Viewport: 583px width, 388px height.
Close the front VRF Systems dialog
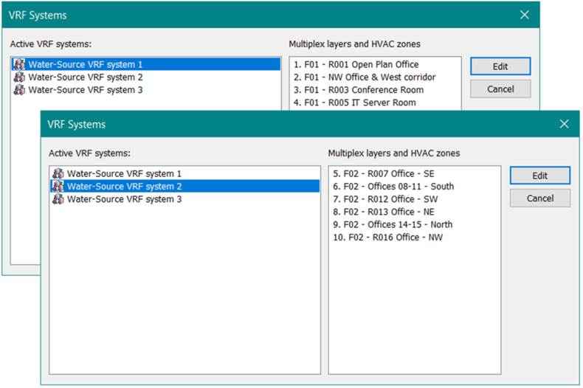(564, 125)
